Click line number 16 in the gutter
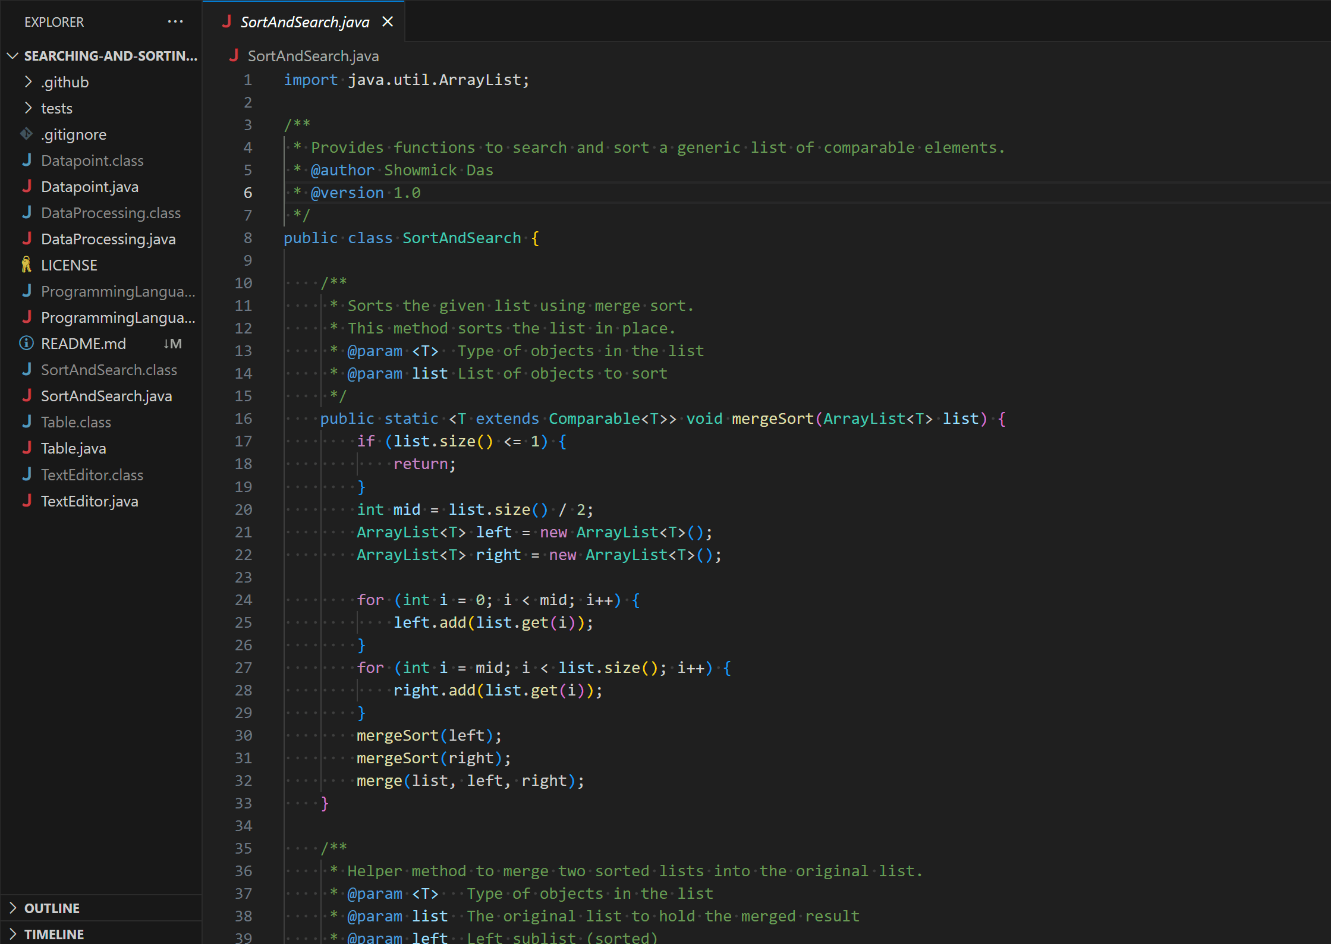This screenshot has height=944, width=1331. 243,418
